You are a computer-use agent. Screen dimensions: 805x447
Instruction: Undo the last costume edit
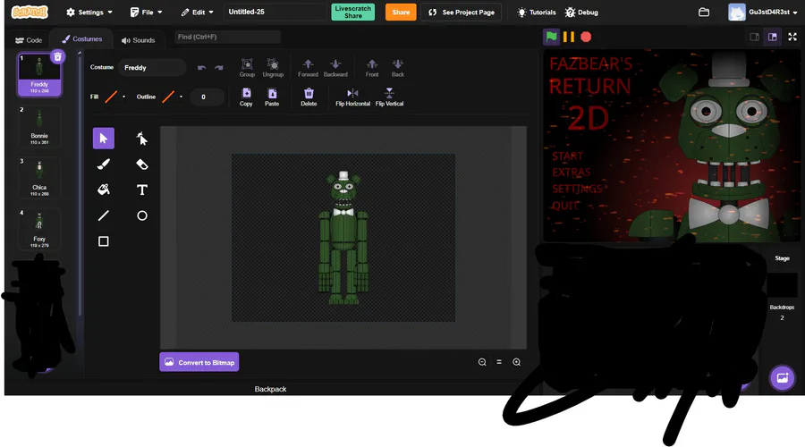point(202,68)
